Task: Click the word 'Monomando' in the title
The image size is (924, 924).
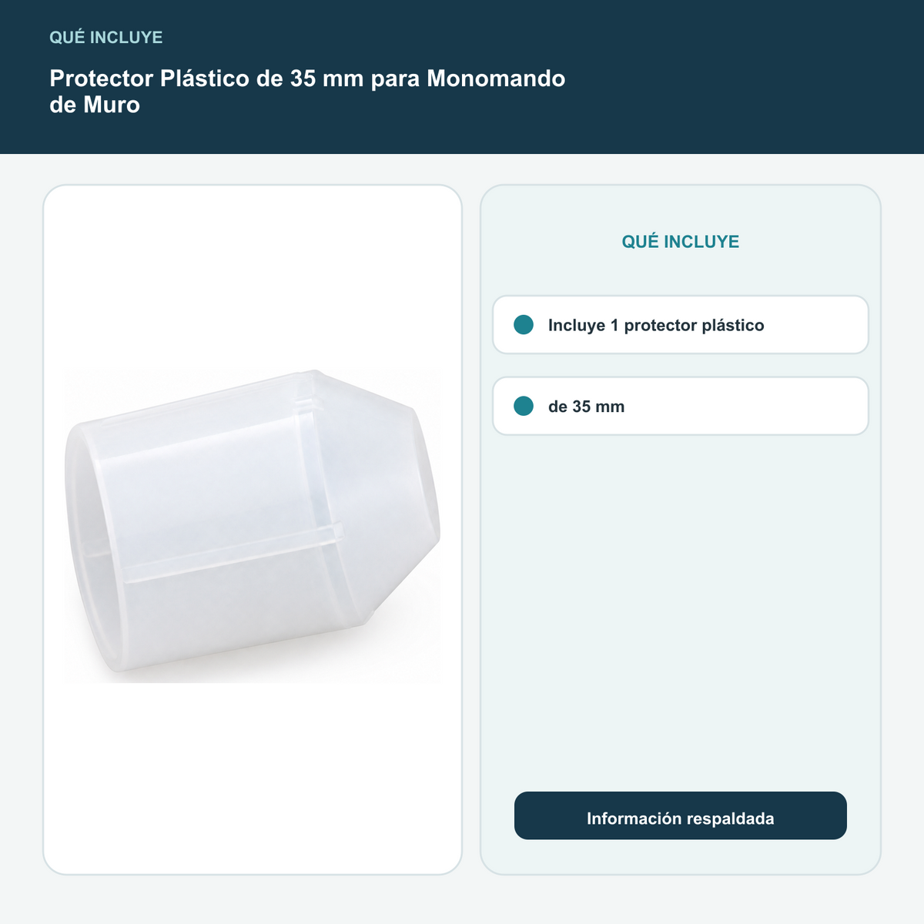Action: coord(496,79)
